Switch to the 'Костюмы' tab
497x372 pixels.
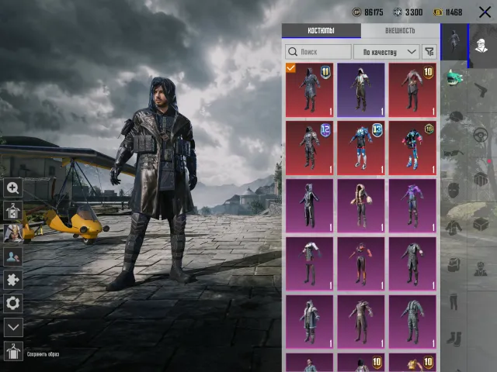point(321,31)
